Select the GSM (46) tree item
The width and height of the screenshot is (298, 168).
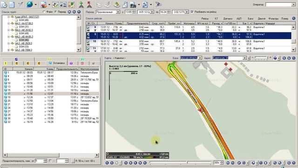click(x=24, y=40)
